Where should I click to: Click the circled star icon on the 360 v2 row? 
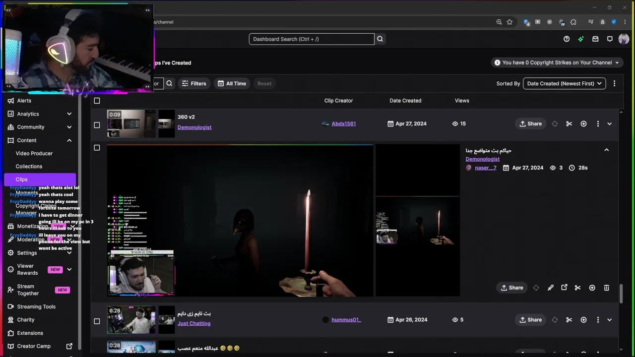point(583,124)
